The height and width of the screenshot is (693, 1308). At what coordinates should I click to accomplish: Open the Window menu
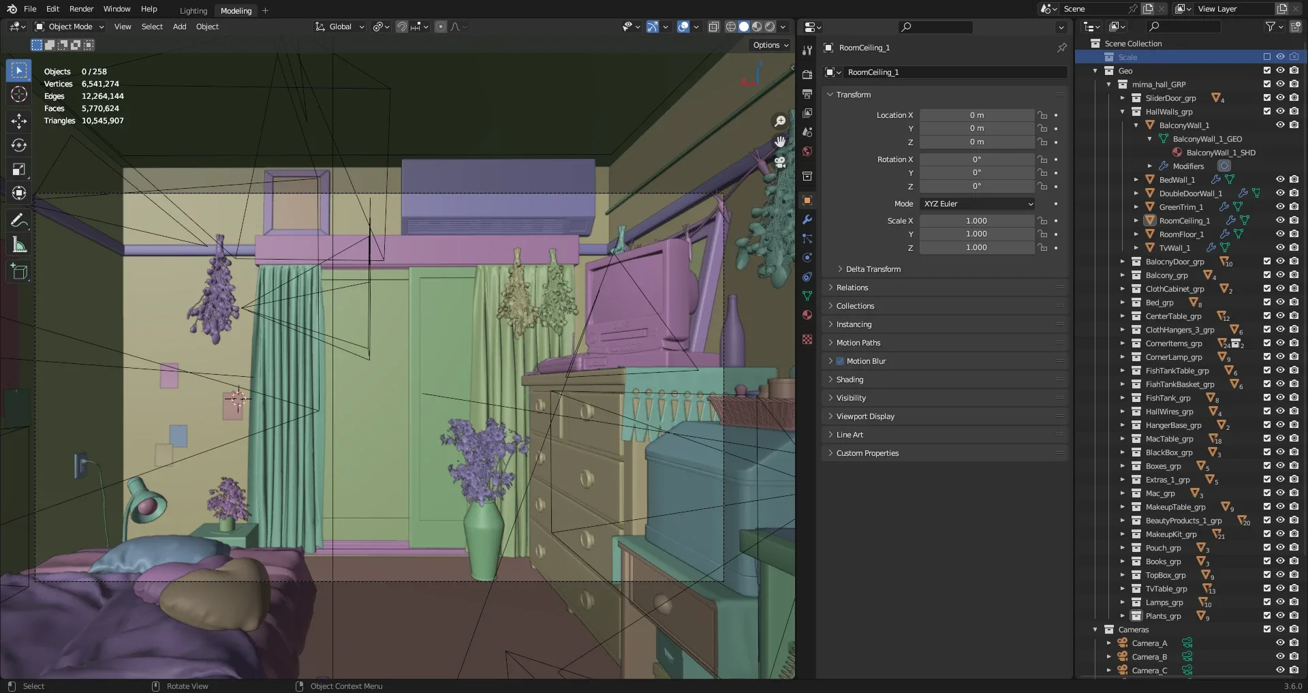click(116, 9)
